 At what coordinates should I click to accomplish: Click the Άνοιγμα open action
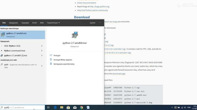pyautogui.click(x=57, y=56)
